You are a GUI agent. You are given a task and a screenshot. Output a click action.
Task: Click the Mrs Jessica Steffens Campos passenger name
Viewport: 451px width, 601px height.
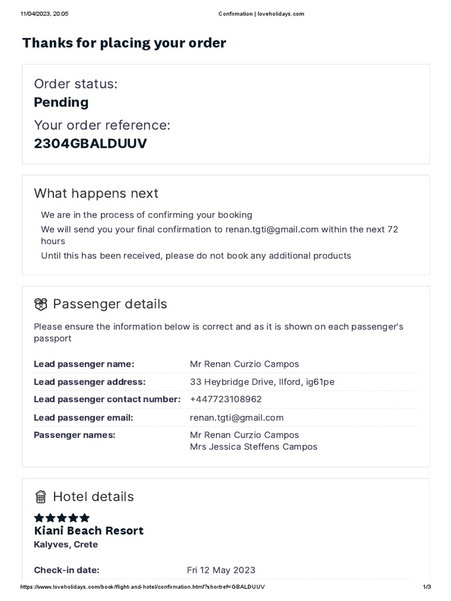click(x=253, y=447)
